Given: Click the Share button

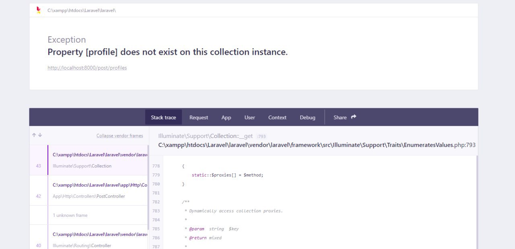Looking at the screenshot, I should click(x=345, y=117).
